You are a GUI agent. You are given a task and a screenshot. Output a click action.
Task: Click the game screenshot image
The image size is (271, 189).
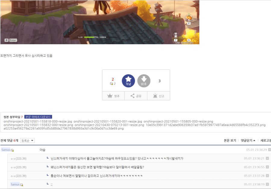point(100,22)
